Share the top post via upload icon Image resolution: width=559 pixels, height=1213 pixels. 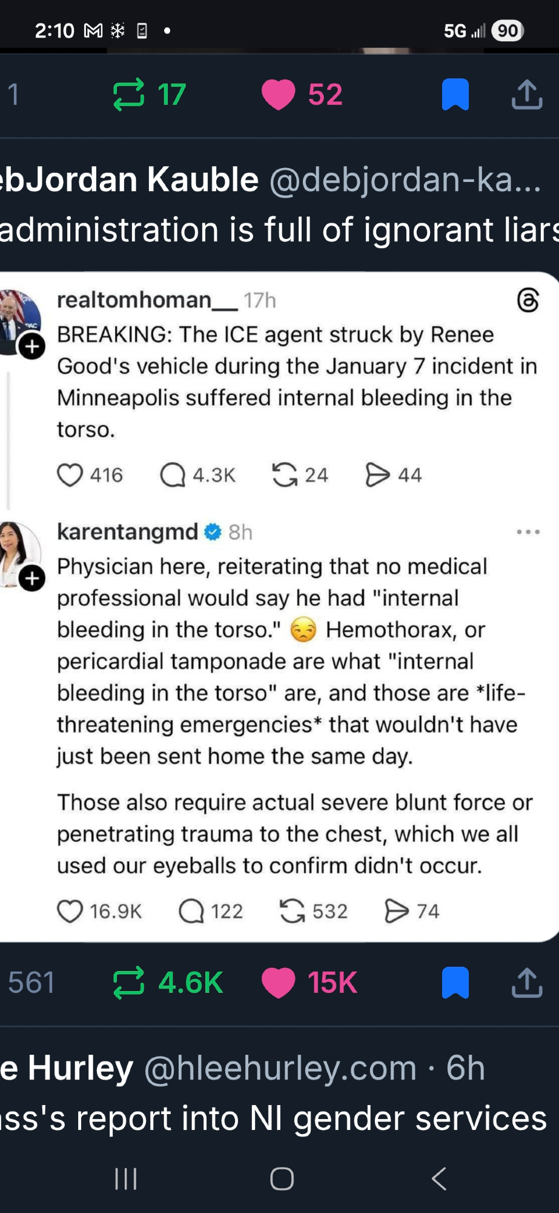pos(527,95)
